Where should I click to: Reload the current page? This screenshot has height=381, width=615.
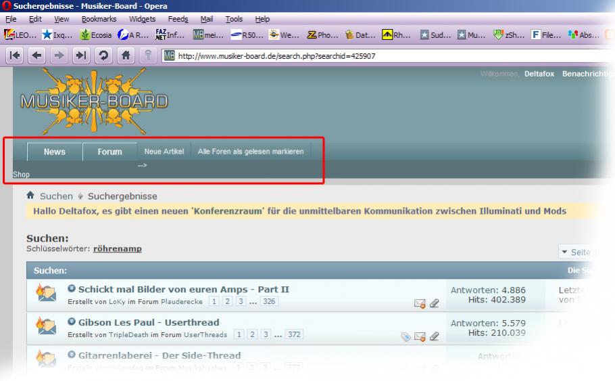pyautogui.click(x=103, y=55)
